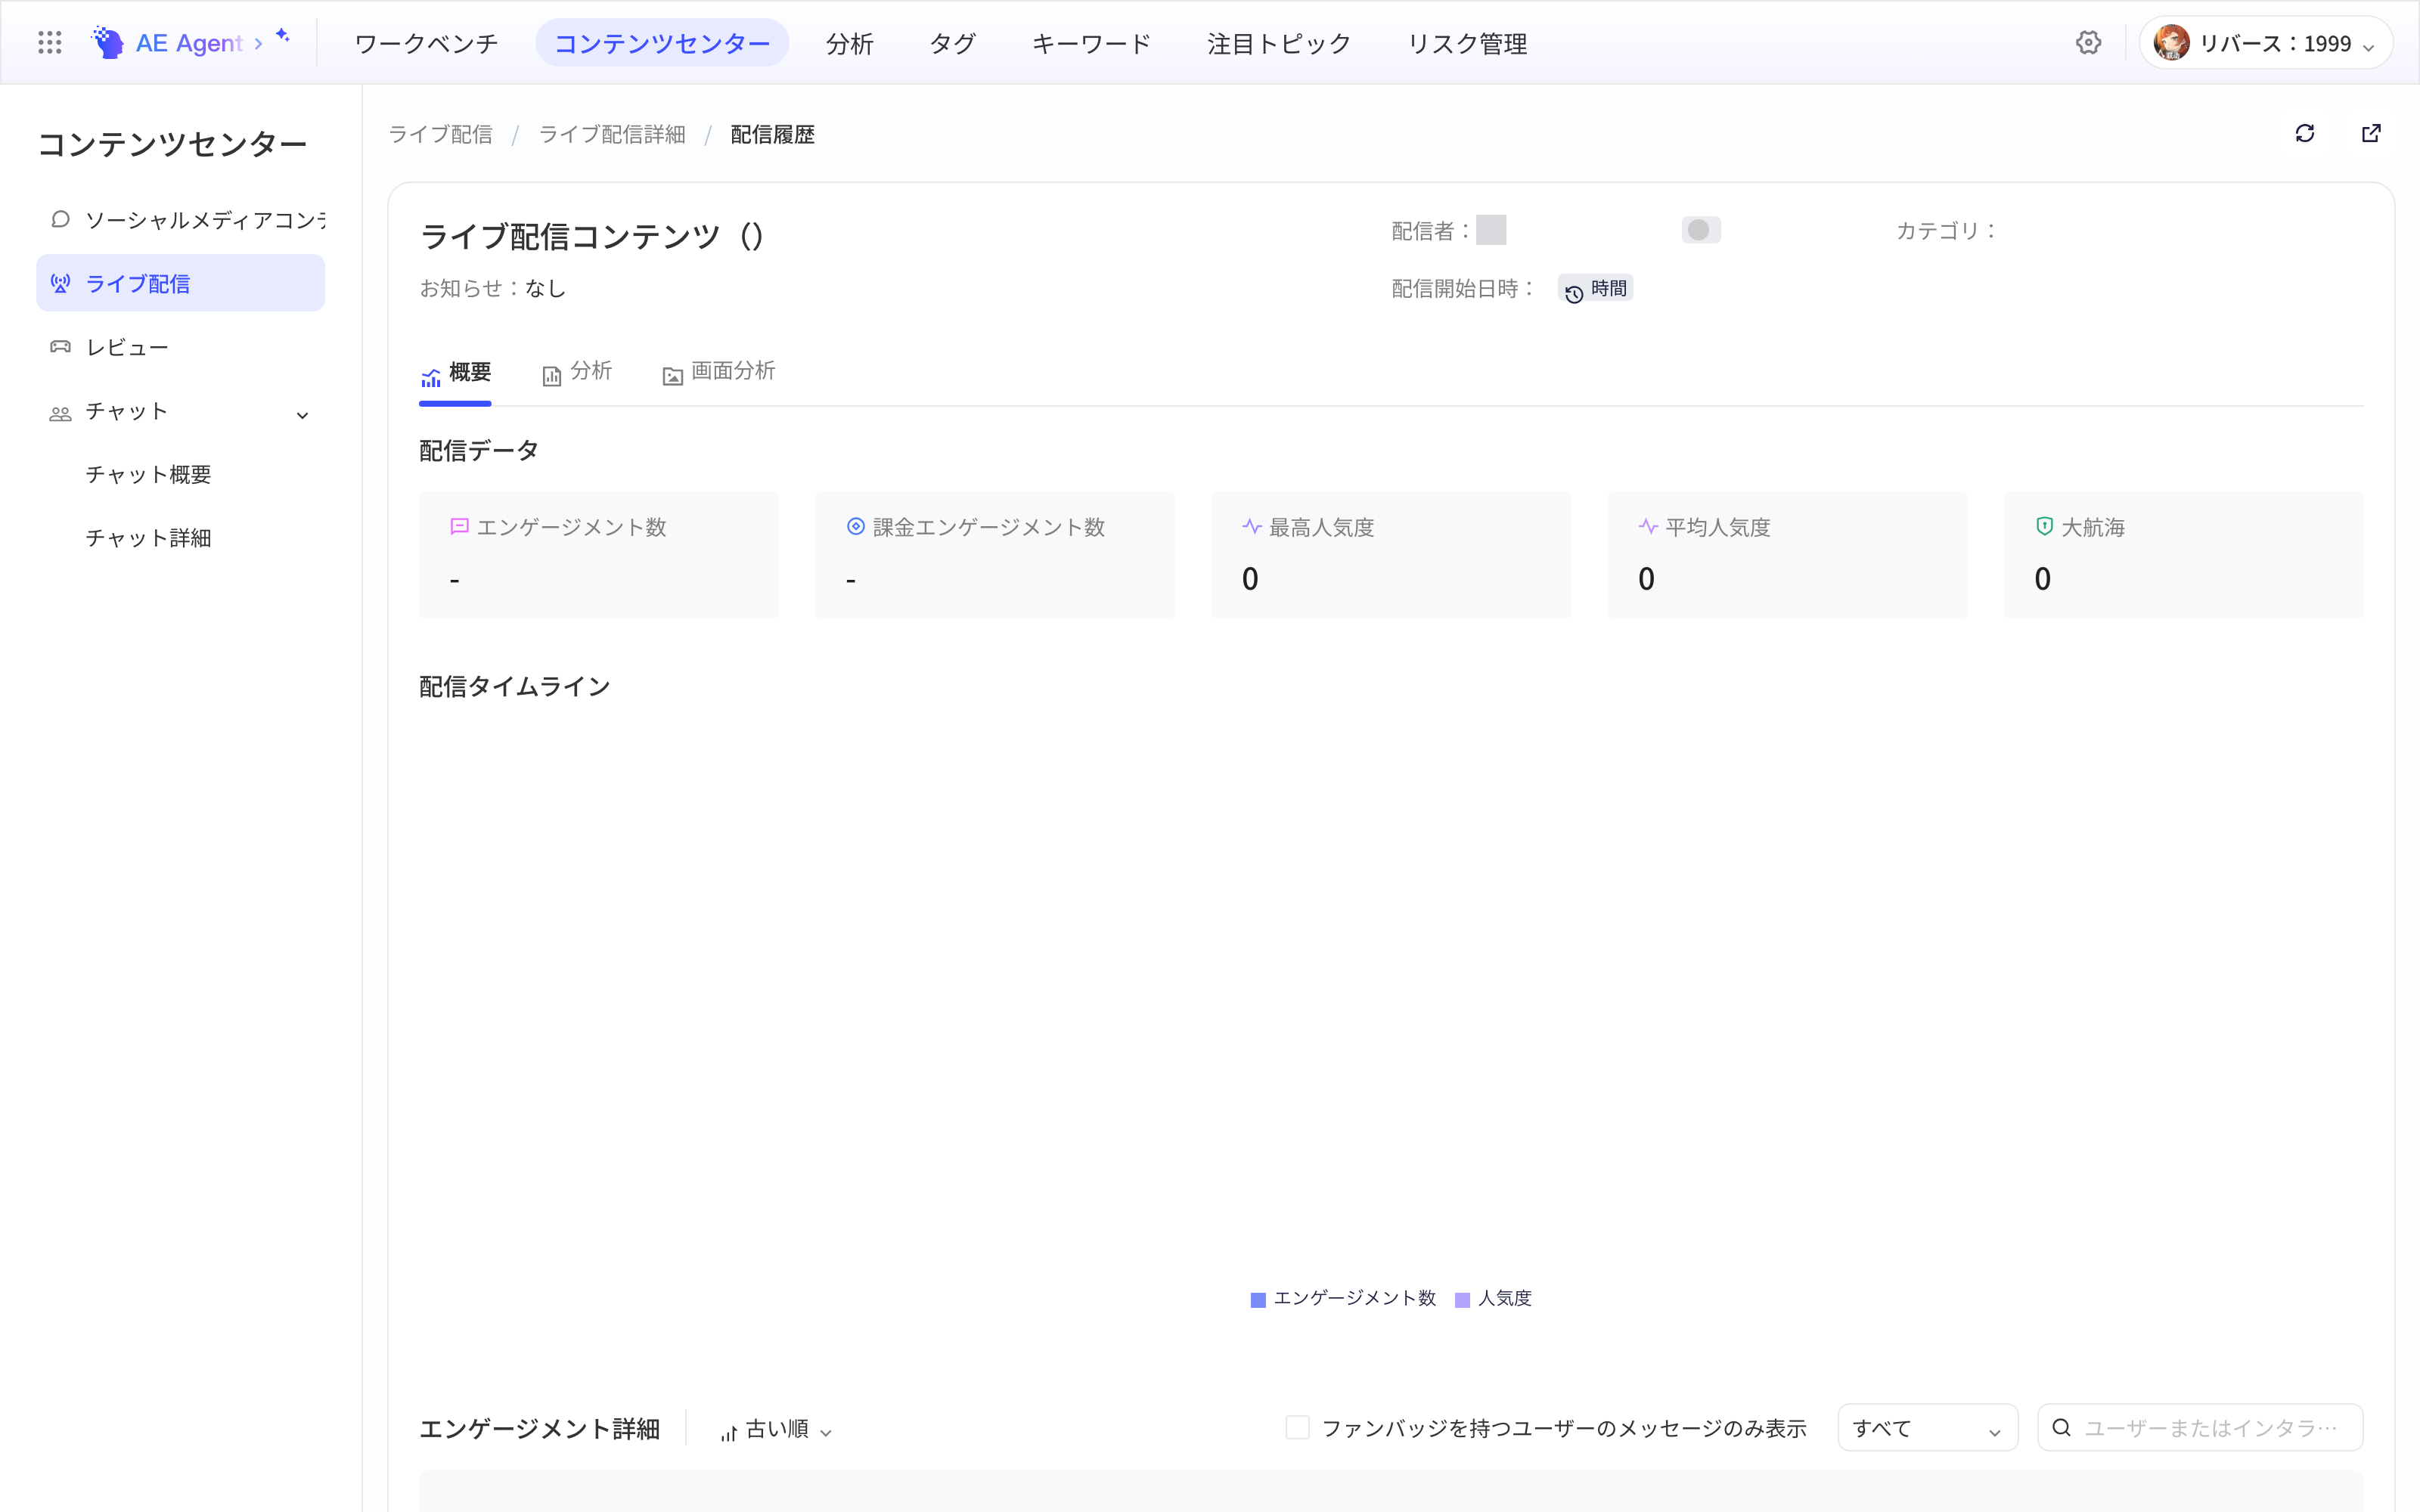The height and width of the screenshot is (1512, 2420).
Task: Open チャット概要 in sidebar
Action: point(148,474)
